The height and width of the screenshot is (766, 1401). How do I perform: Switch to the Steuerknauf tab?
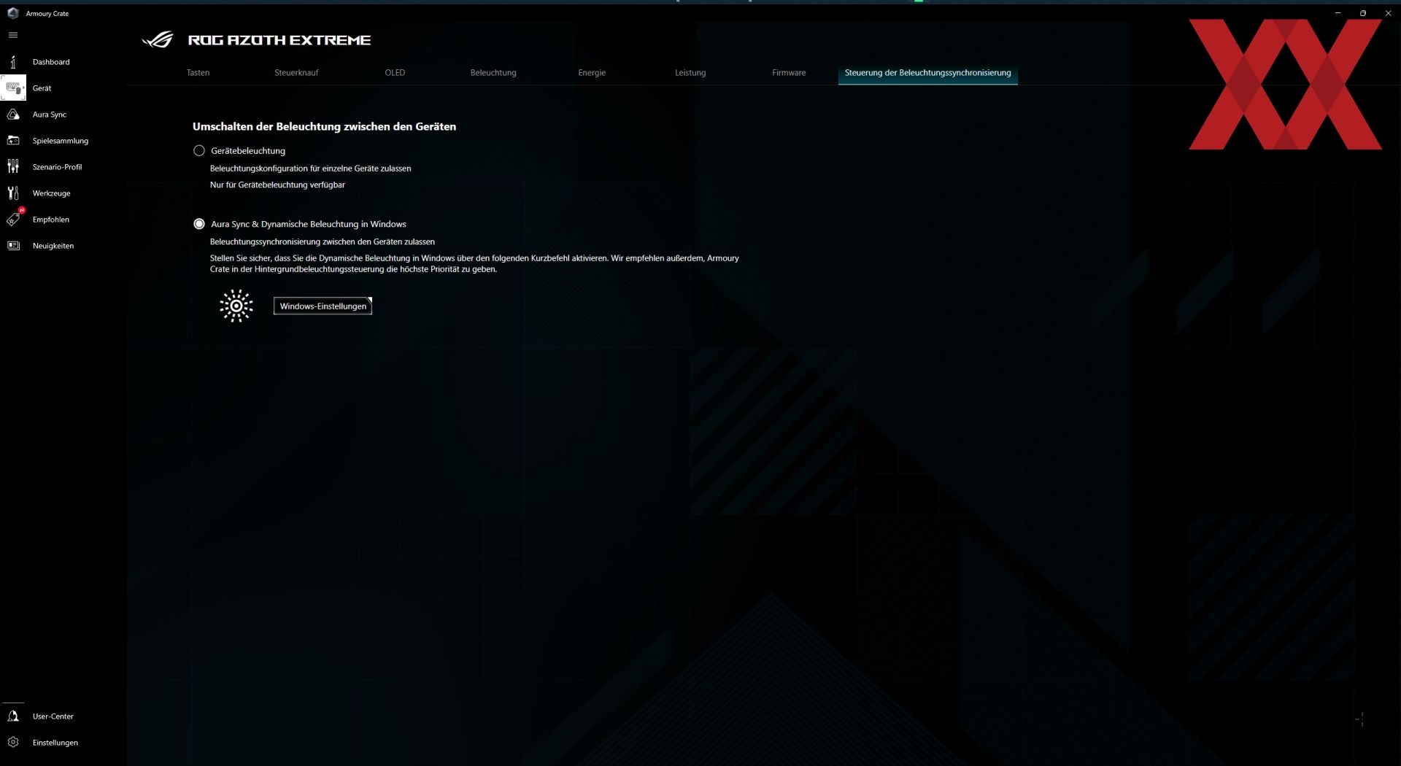pyautogui.click(x=296, y=73)
